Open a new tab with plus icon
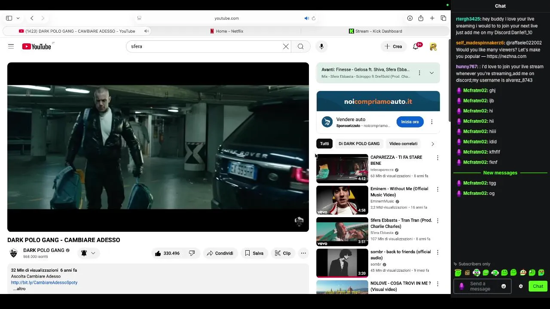Viewport: 550px width, 309px height. tap(432, 18)
